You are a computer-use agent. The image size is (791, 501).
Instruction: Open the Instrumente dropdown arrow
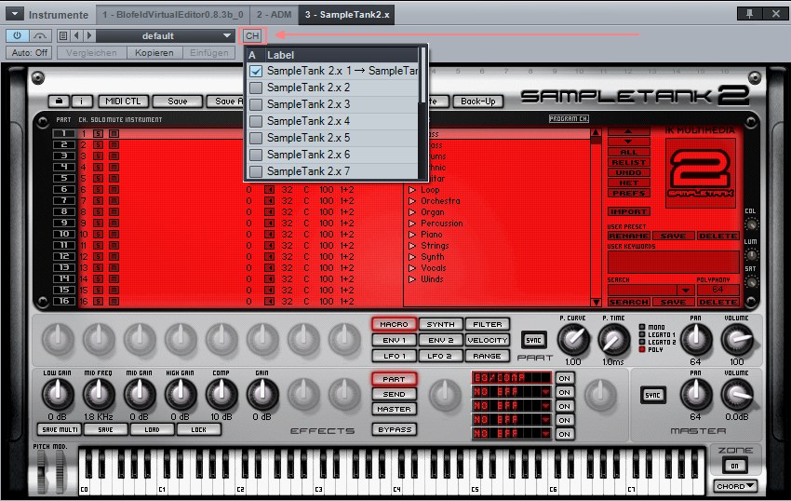pos(15,14)
